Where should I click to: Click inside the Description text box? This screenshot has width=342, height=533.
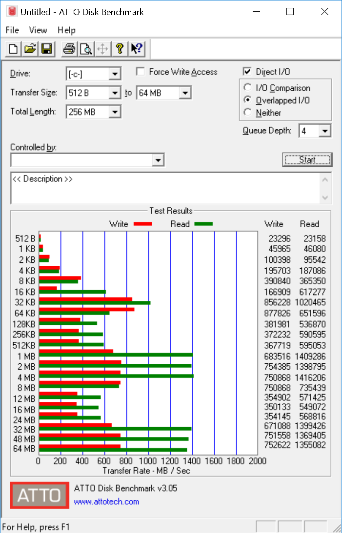click(166, 189)
